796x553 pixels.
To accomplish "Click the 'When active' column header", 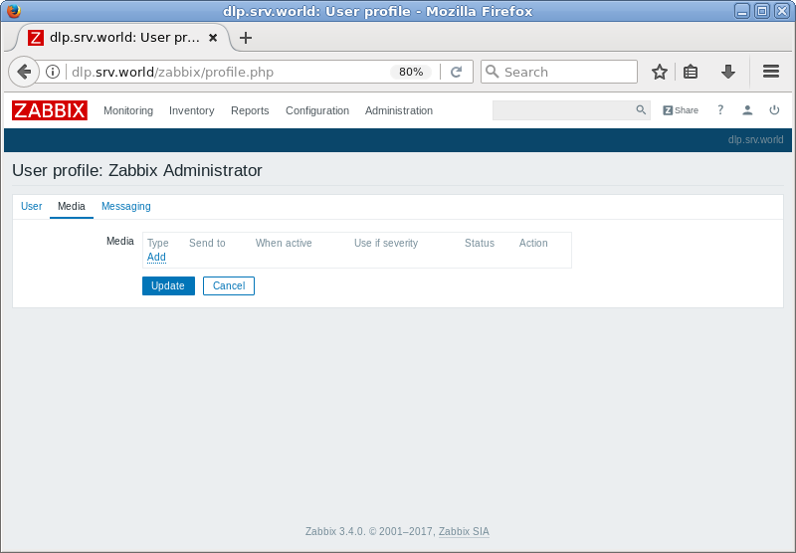I will pos(284,243).
